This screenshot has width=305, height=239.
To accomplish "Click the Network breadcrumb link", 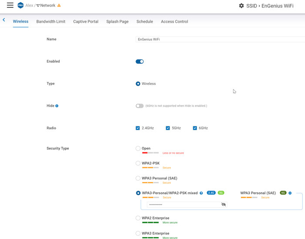I will point(47,6).
